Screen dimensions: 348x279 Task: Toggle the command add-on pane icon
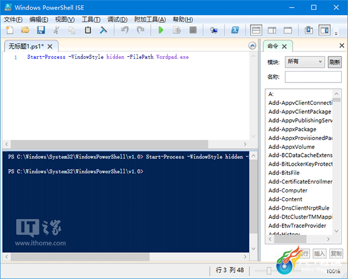tap(324, 30)
